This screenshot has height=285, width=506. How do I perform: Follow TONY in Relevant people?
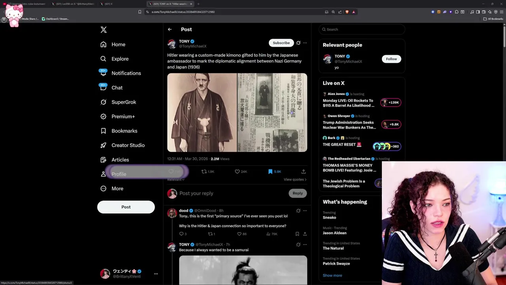tap(391, 59)
